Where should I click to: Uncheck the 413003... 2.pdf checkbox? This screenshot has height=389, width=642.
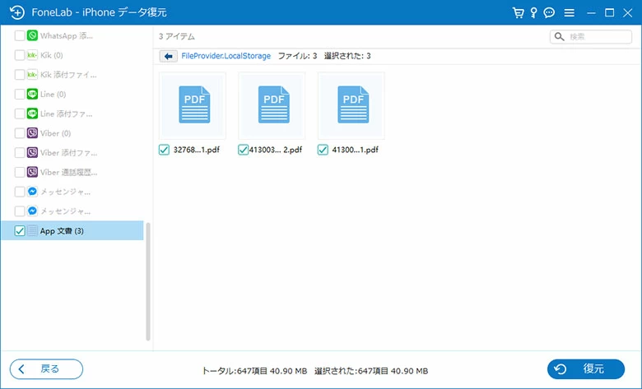point(244,150)
